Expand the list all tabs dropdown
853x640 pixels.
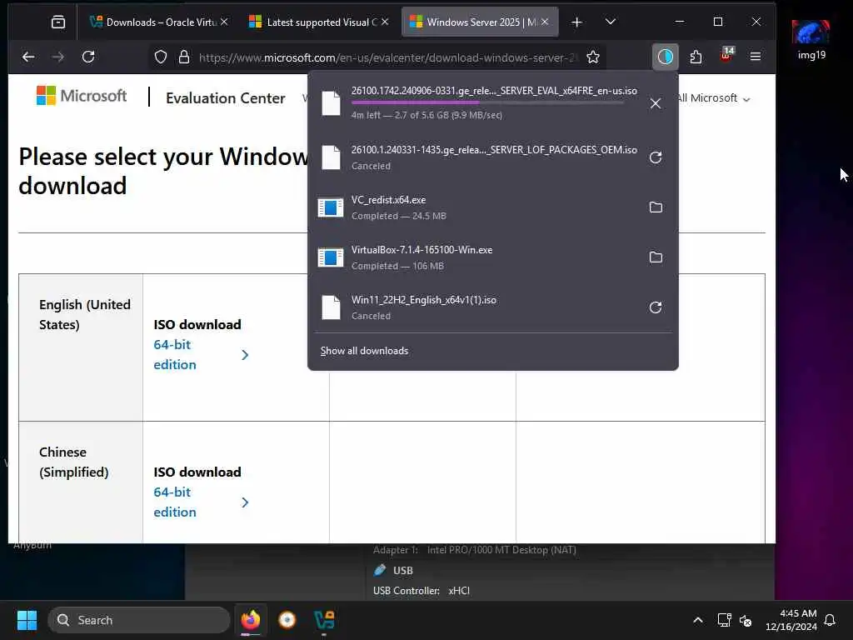(x=611, y=22)
